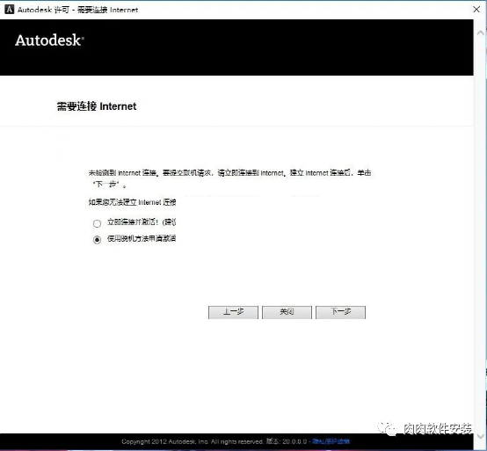Click the Autodesk logo in the banner

(49, 40)
